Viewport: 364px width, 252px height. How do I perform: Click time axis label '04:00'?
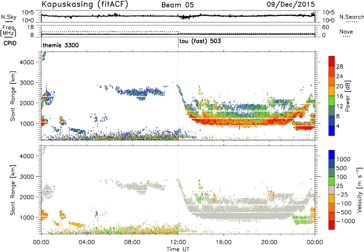coord(87,242)
